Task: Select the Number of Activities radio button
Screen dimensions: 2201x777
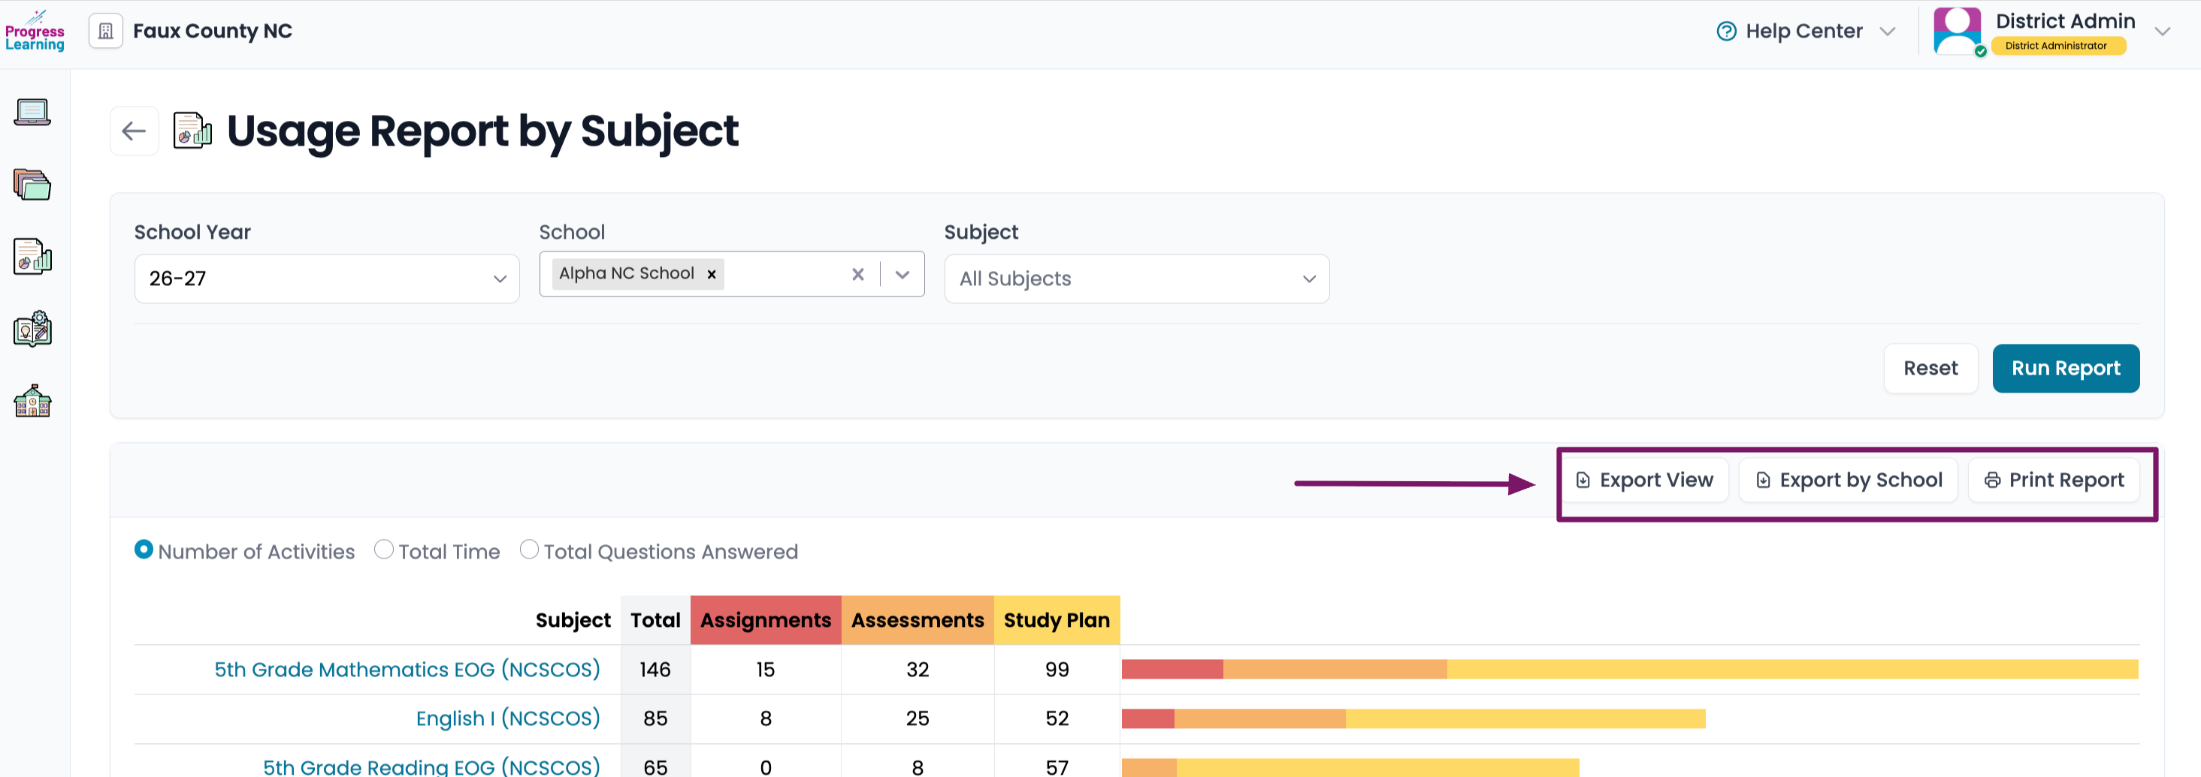Action: tap(144, 550)
